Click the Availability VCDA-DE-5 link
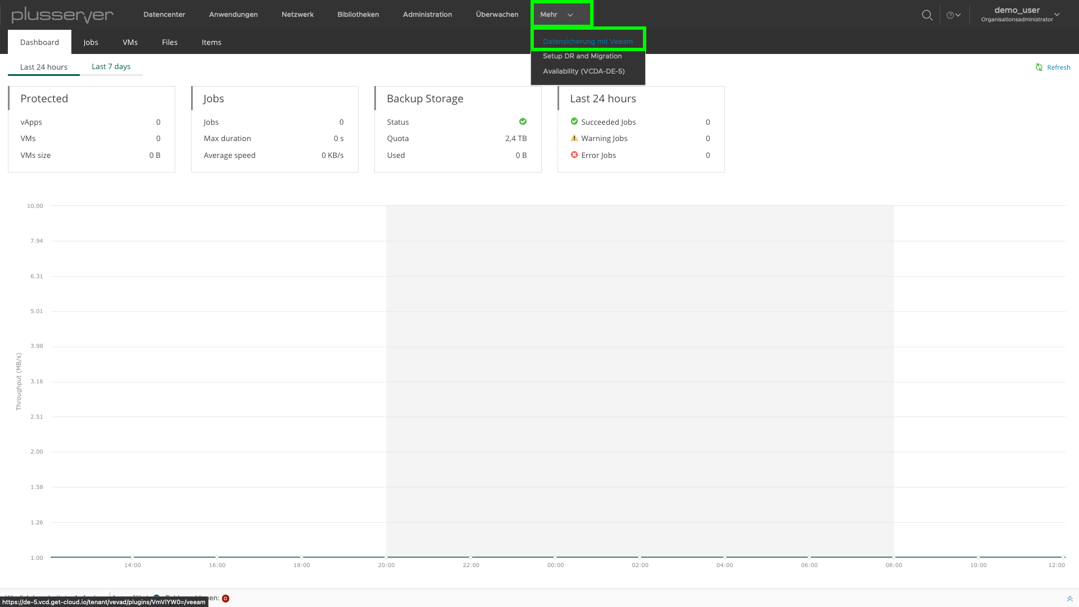This screenshot has height=607, width=1079. [x=584, y=71]
